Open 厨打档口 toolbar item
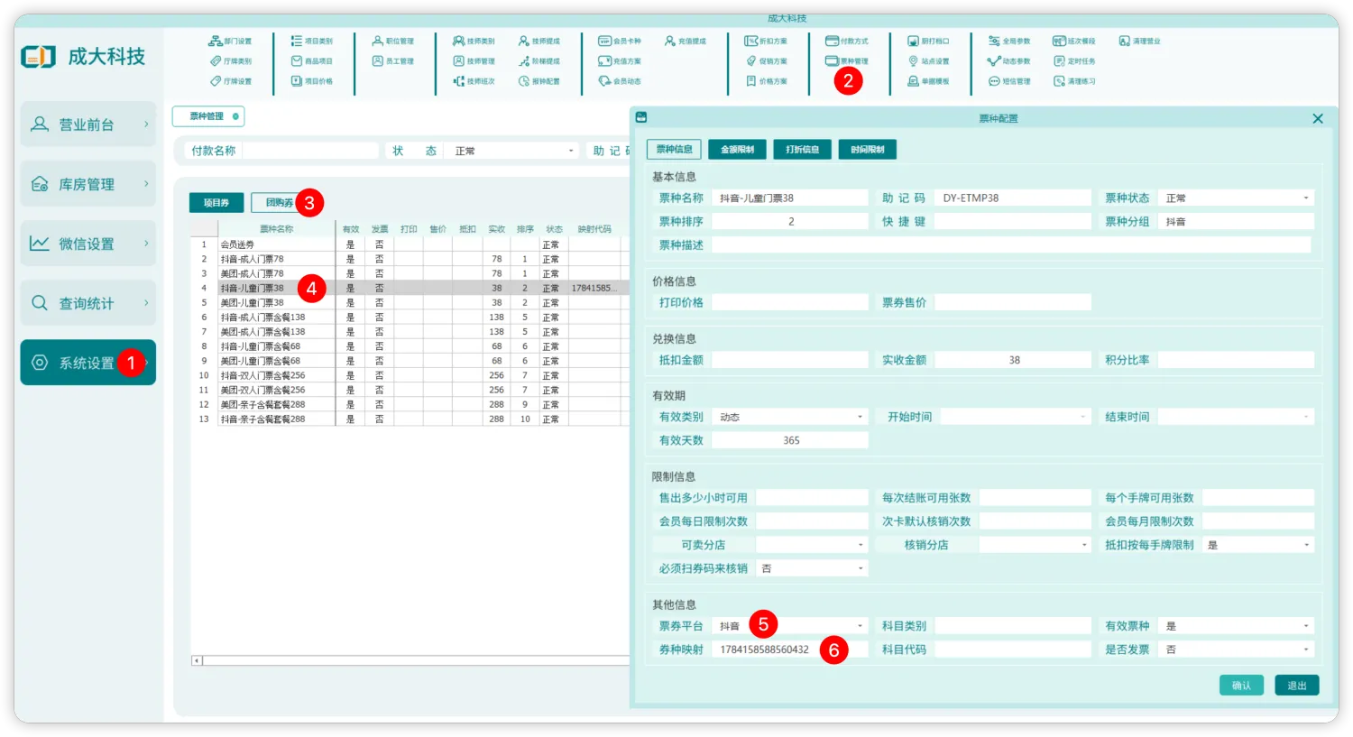This screenshot has height=737, width=1353. [928, 41]
